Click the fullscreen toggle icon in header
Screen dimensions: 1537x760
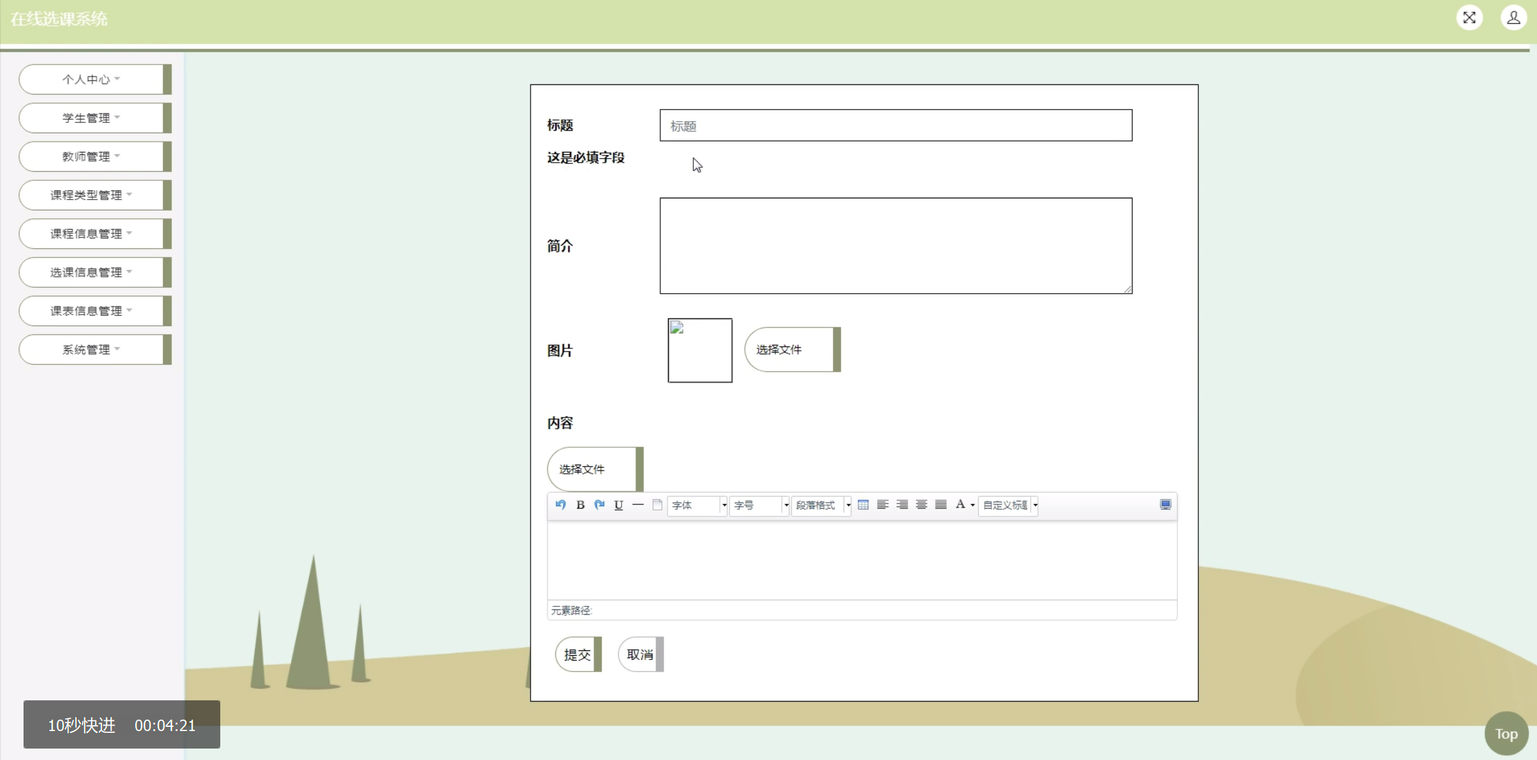1469,18
